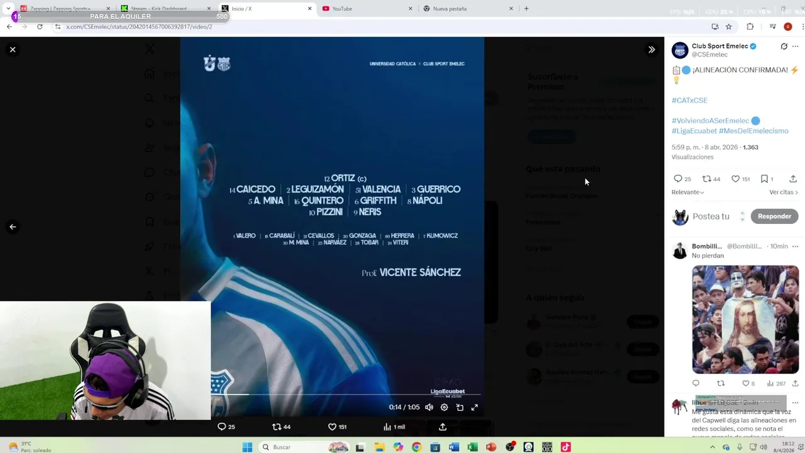Open File Explorer from the taskbar
Image resolution: width=805 pixels, height=453 pixels.
click(379, 447)
